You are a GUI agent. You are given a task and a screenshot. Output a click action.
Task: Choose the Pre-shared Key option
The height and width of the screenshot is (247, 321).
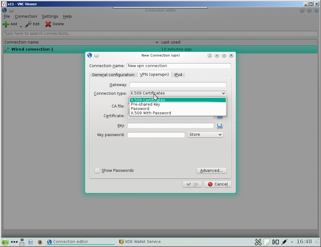click(x=178, y=104)
